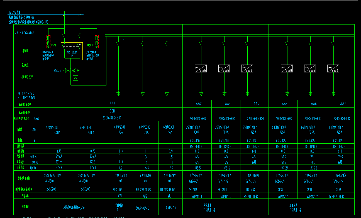This screenshot has height=218, width=361.
Task: Select the frequency converter symbol above AA6
Action: point(310,68)
